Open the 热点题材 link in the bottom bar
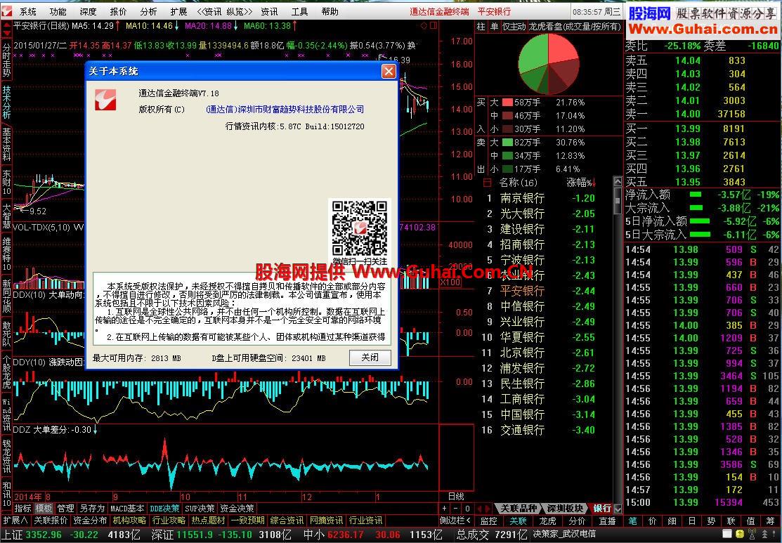The height and width of the screenshot is (543, 782). [208, 521]
